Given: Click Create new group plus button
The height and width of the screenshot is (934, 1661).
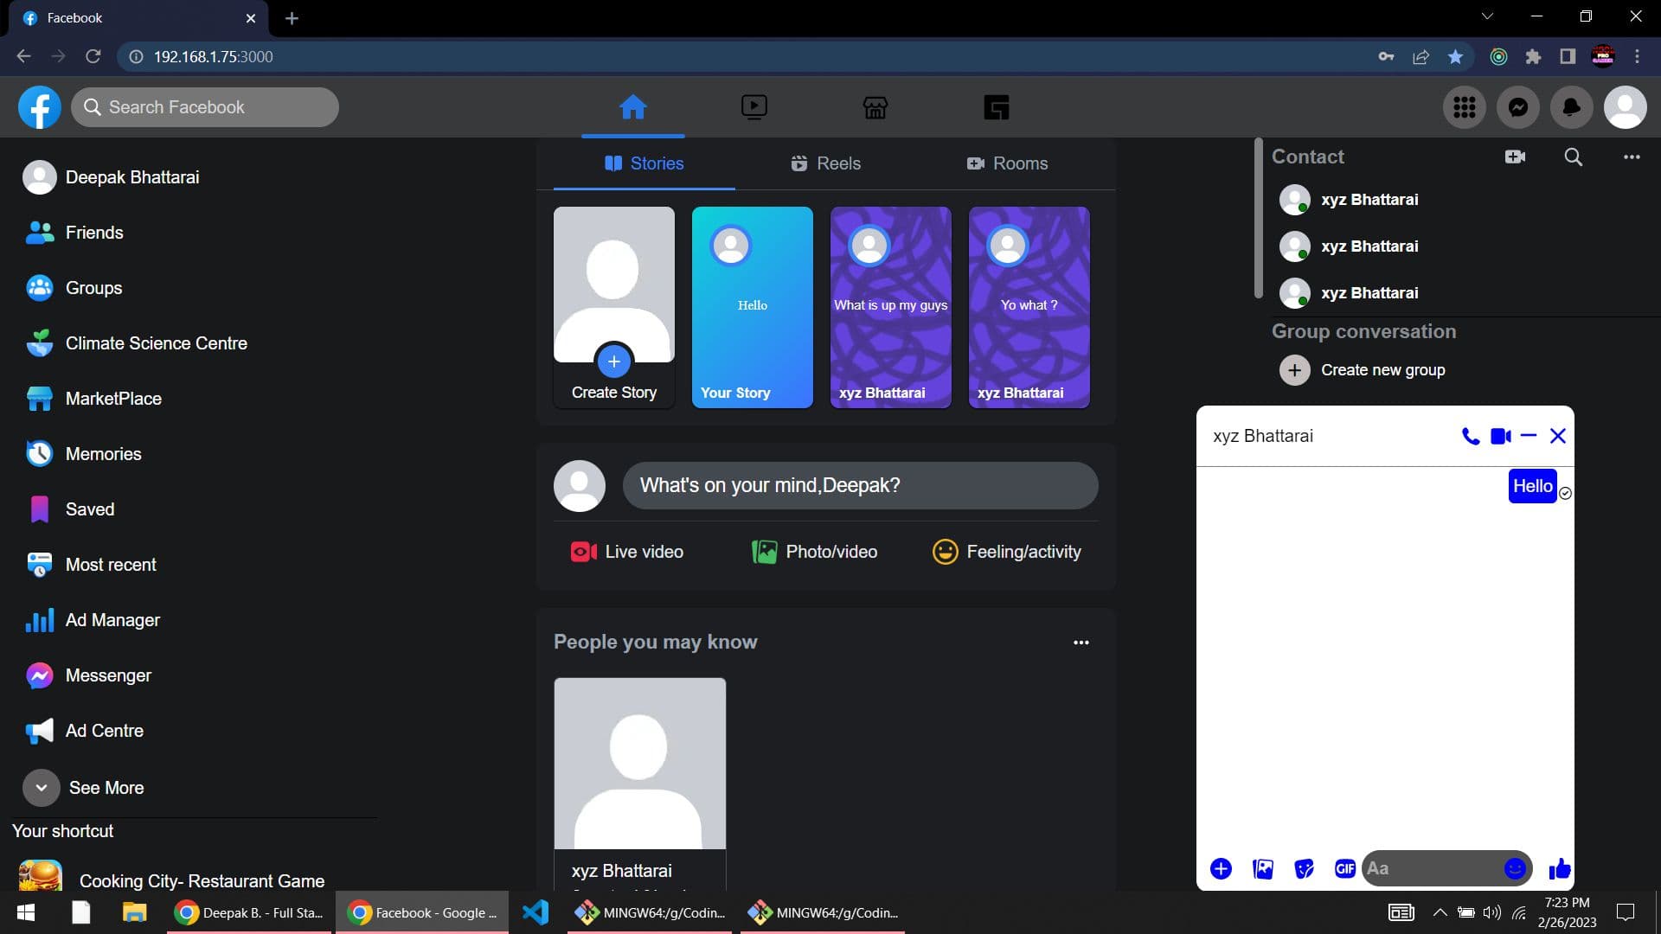Looking at the screenshot, I should (1294, 370).
